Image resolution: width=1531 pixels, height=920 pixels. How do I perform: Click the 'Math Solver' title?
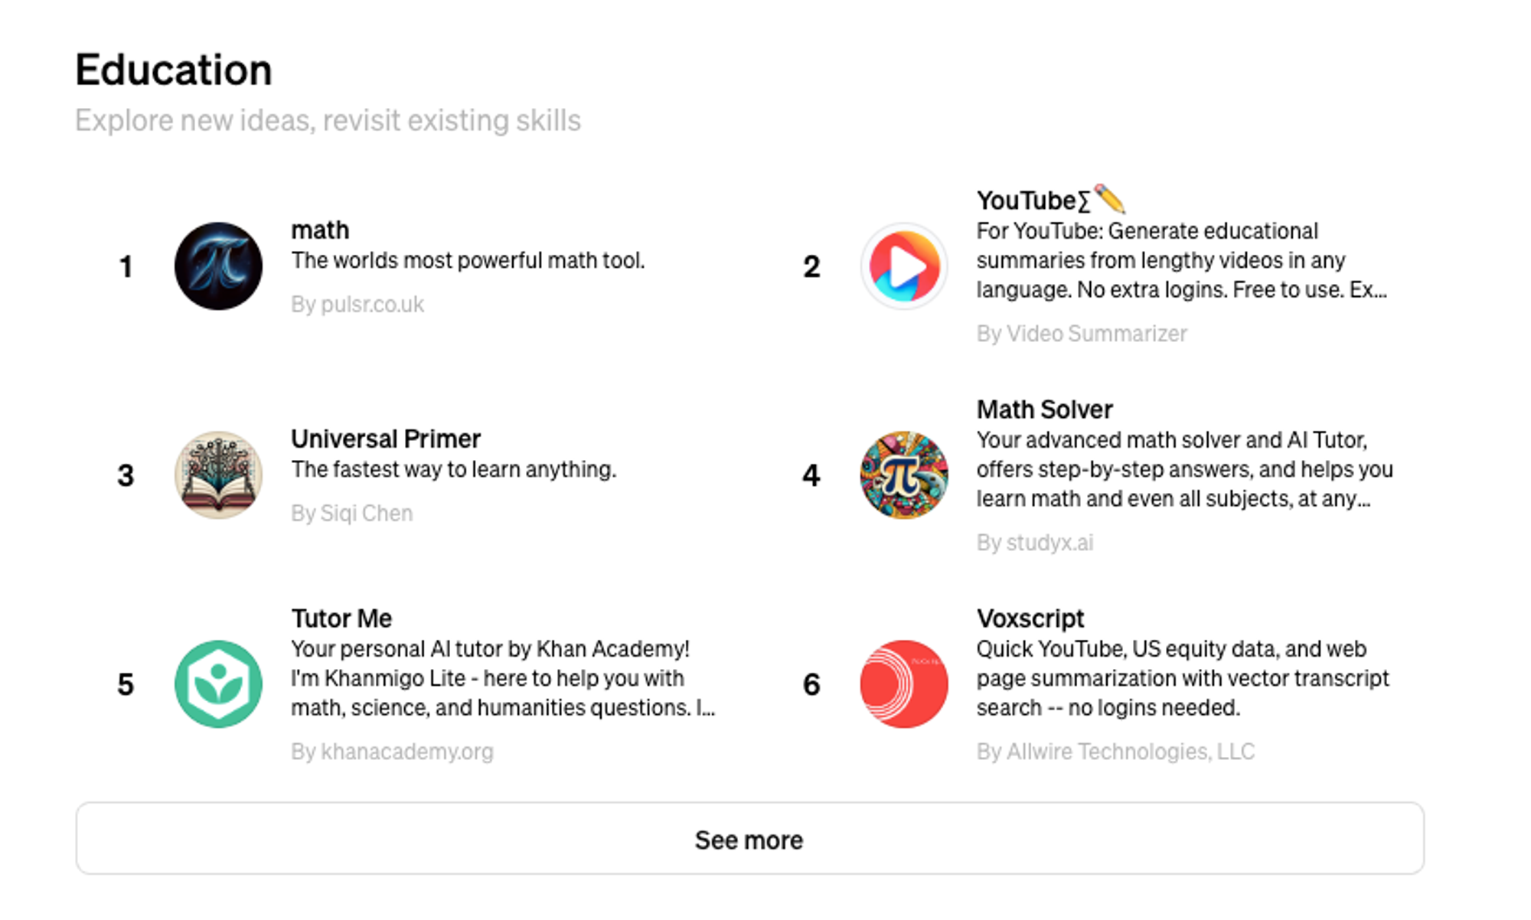tap(1044, 409)
